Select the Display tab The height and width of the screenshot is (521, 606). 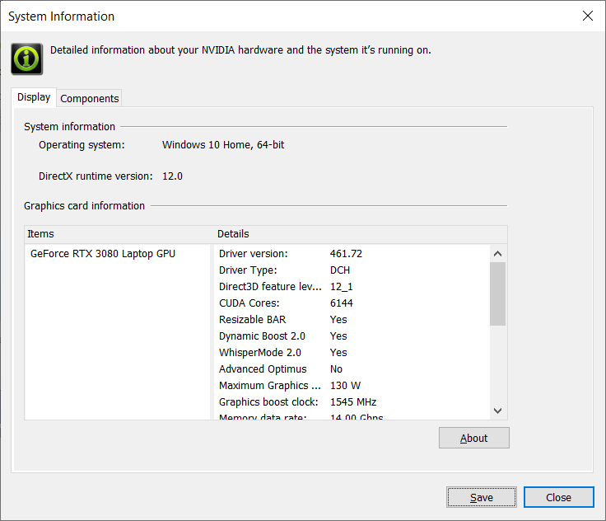(34, 97)
